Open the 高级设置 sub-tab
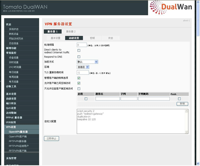This screenshot has height=166, width=200. 74,38
